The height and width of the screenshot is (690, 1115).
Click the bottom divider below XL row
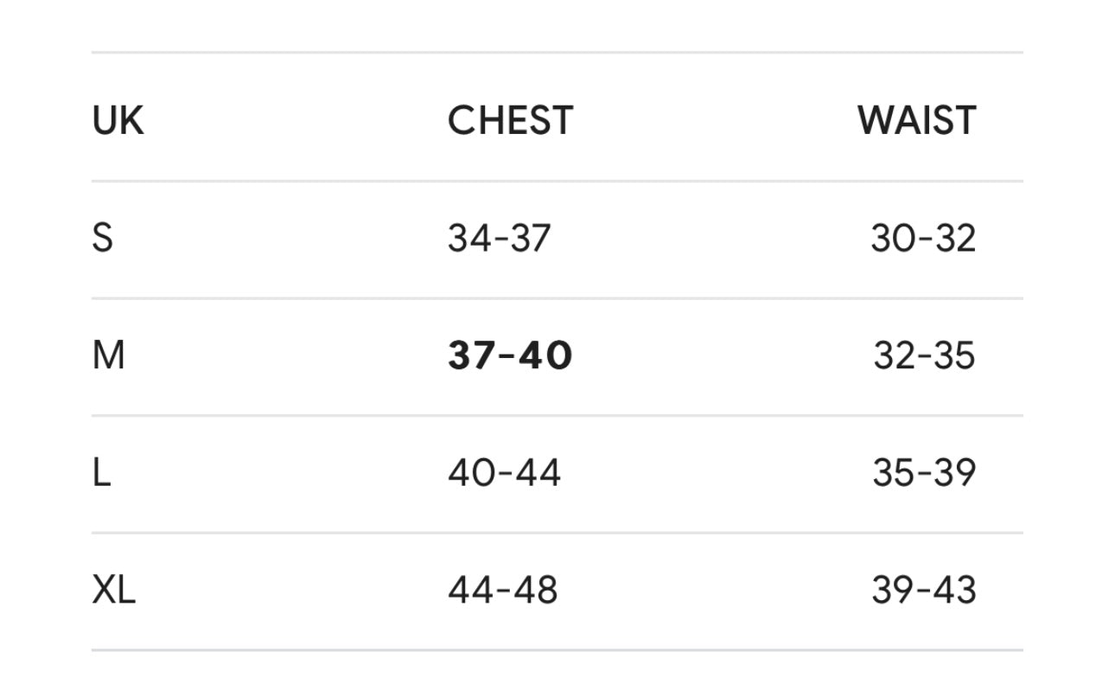pos(557,649)
